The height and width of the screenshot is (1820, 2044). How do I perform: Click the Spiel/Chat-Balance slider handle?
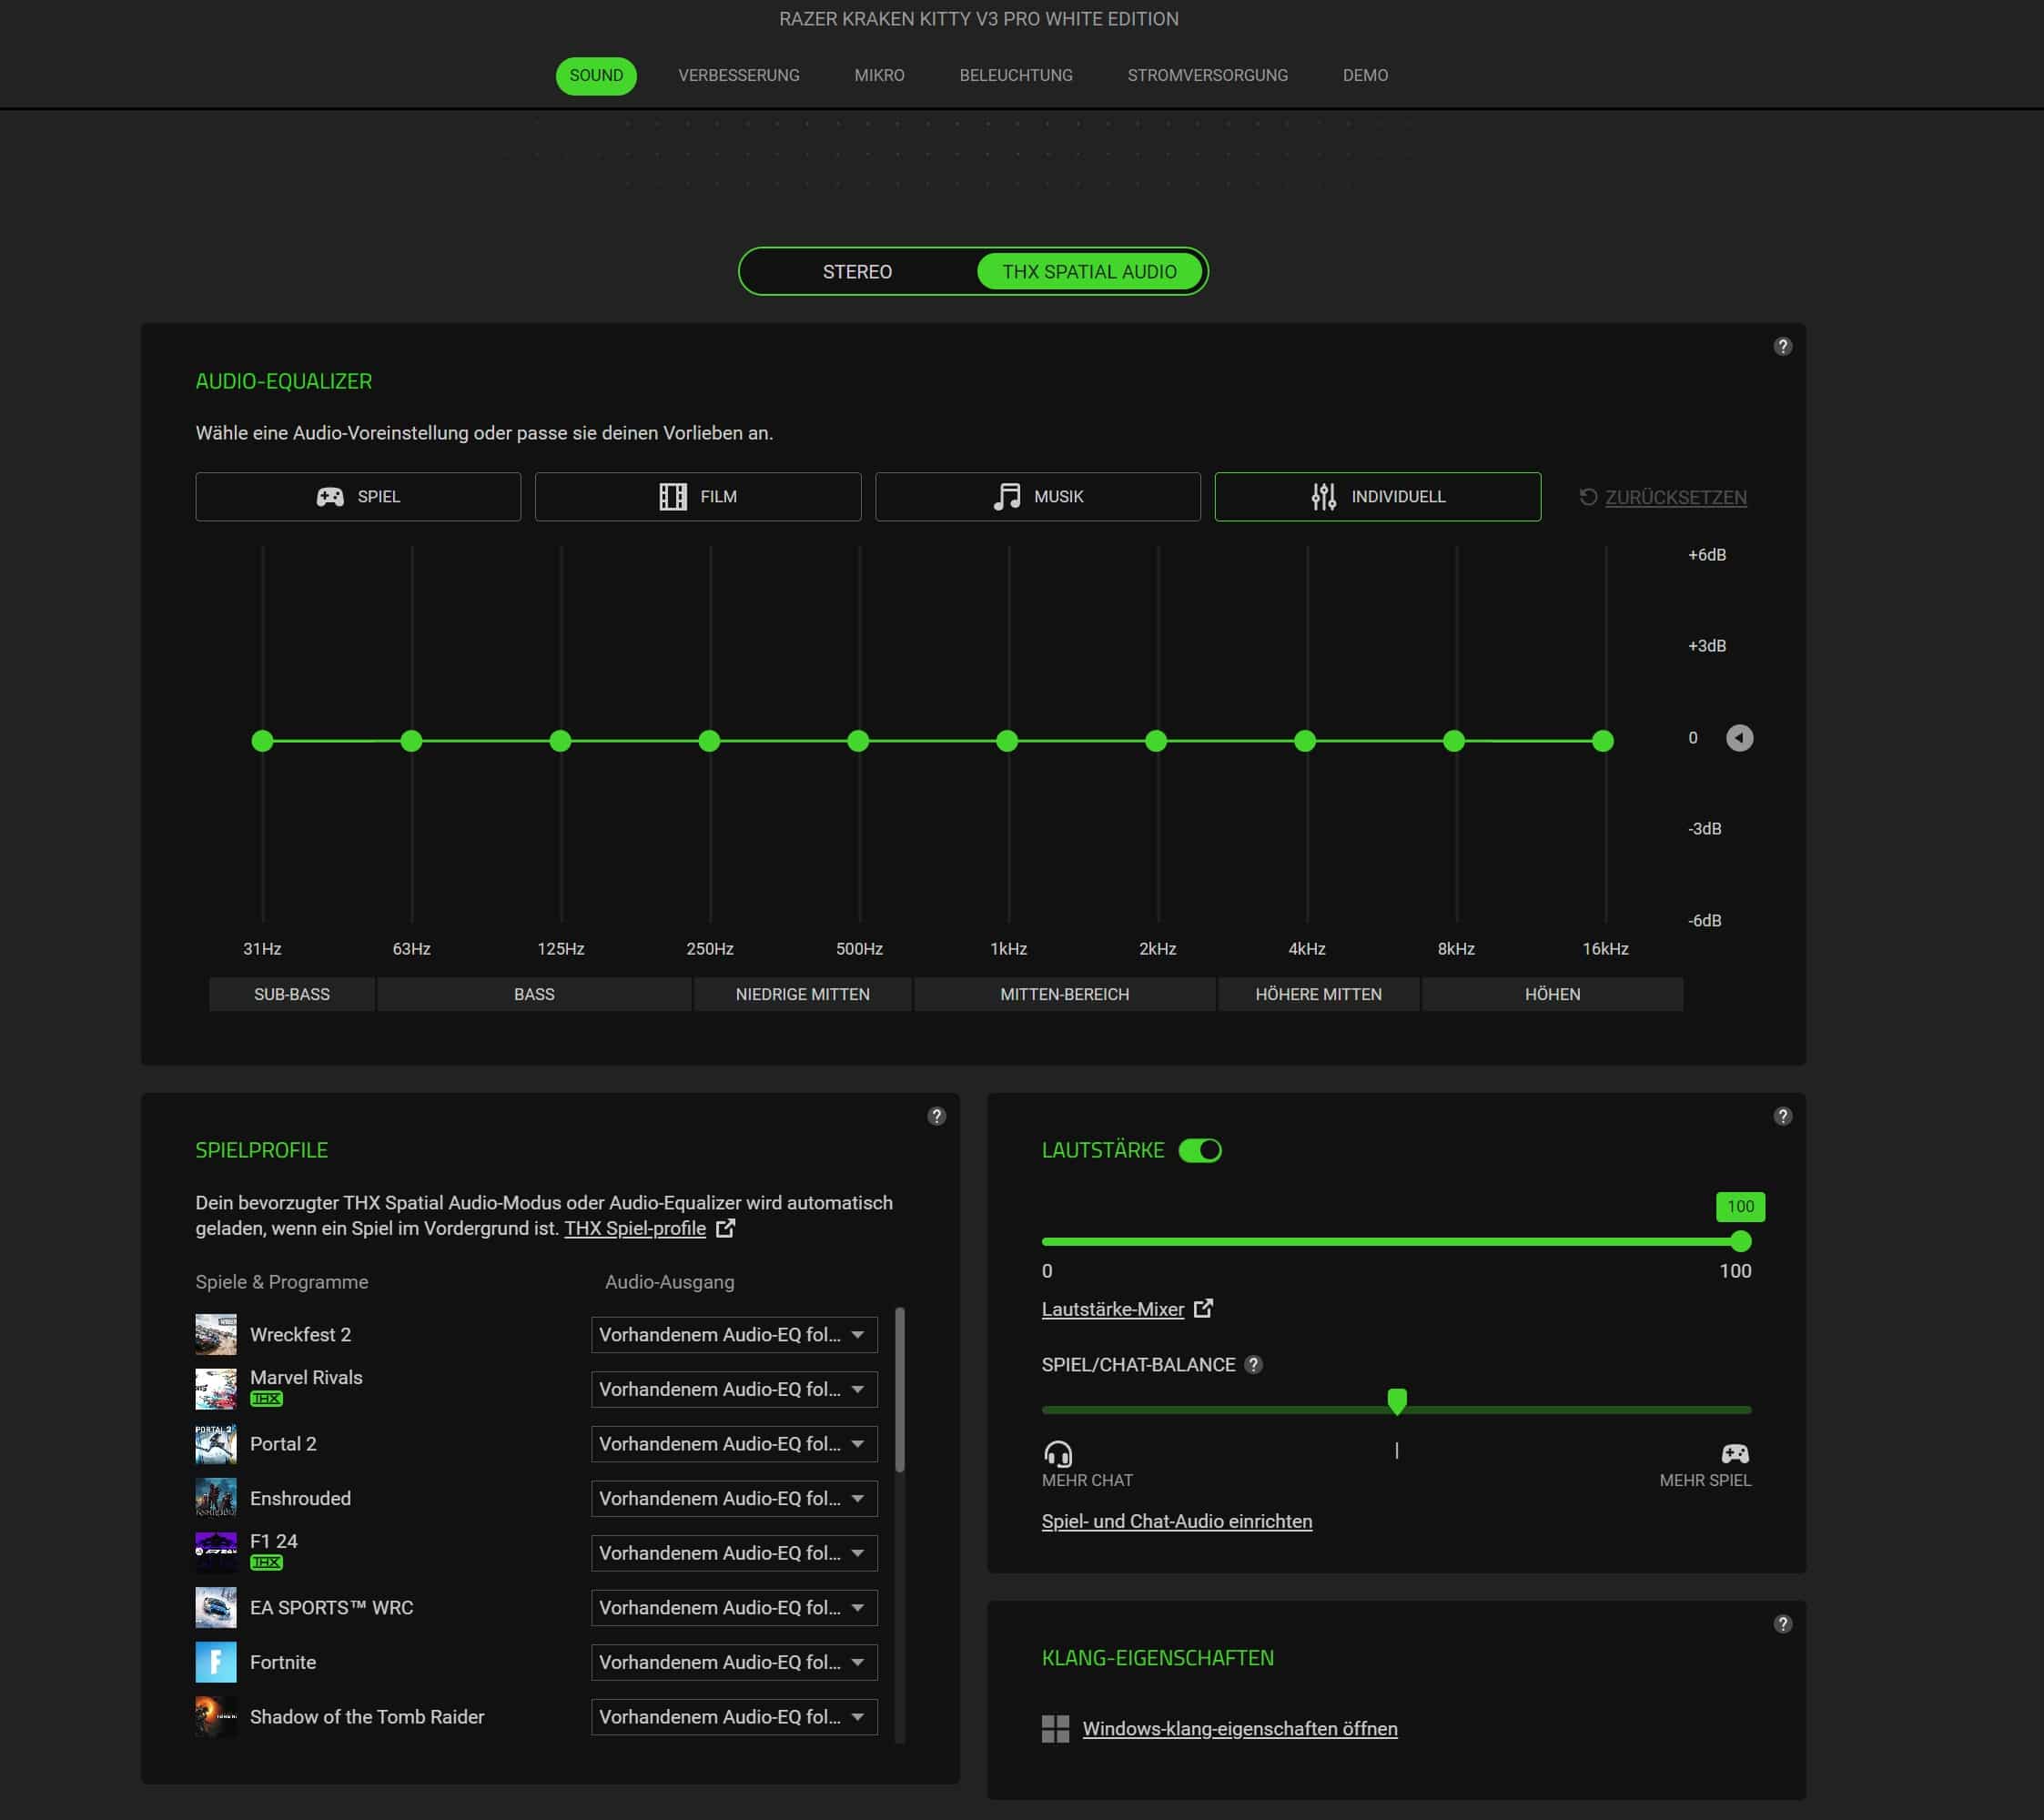point(1397,1401)
